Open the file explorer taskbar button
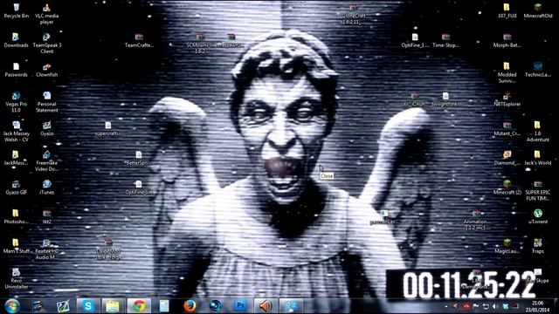Image resolution: width=559 pixels, height=314 pixels. (x=113, y=306)
